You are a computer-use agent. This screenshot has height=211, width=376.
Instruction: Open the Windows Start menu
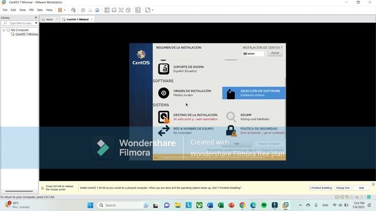click(90, 205)
